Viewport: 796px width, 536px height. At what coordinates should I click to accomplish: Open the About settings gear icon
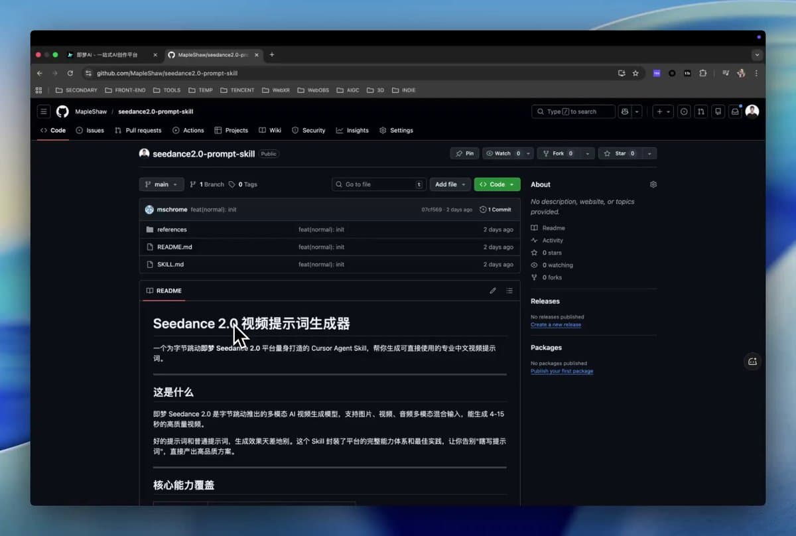coord(653,184)
